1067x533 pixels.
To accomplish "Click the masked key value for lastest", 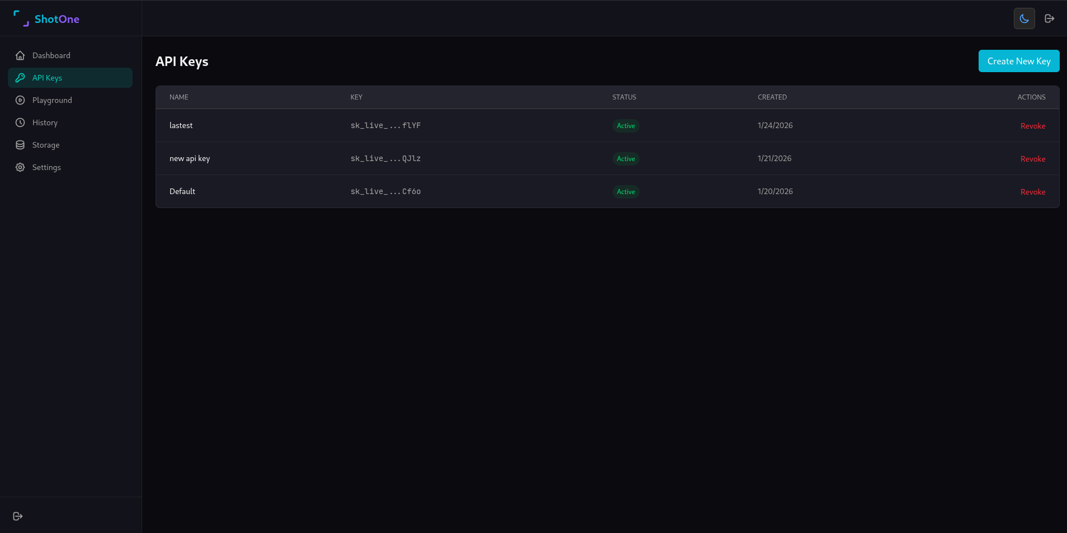I will point(385,125).
